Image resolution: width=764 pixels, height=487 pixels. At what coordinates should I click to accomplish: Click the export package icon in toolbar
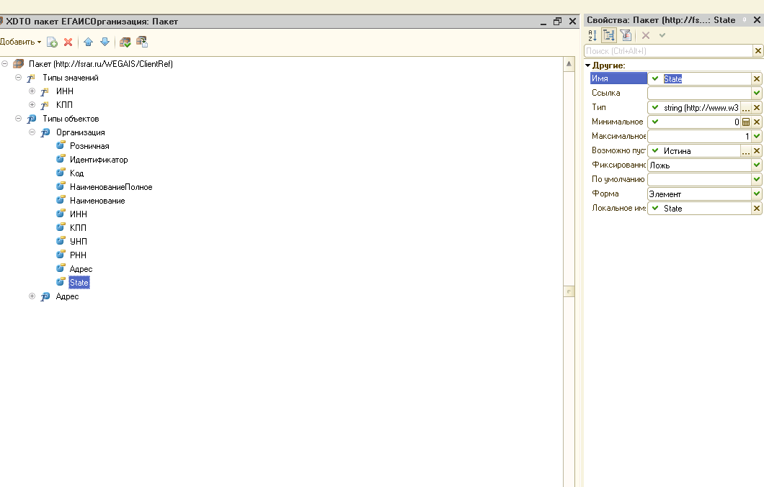point(141,42)
